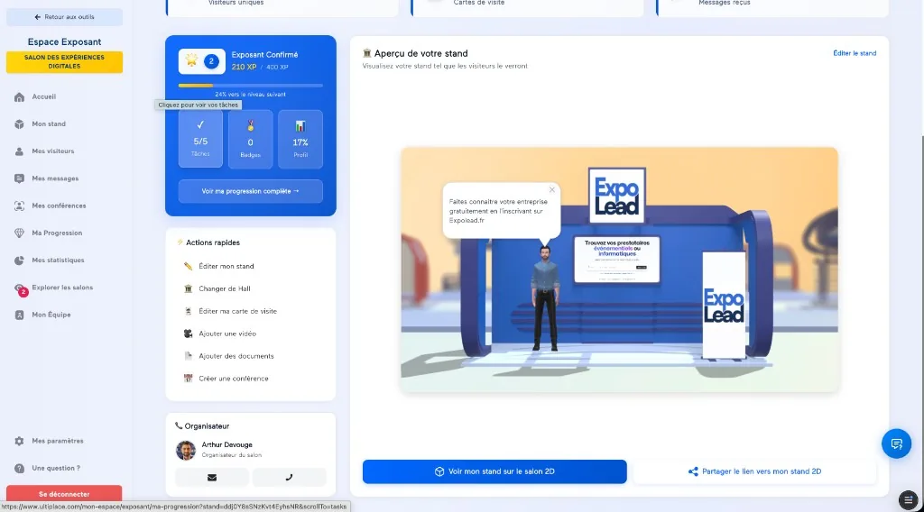Image resolution: width=924 pixels, height=512 pixels.
Task: Click Éditer mon stand quick action
Action: coord(226,266)
